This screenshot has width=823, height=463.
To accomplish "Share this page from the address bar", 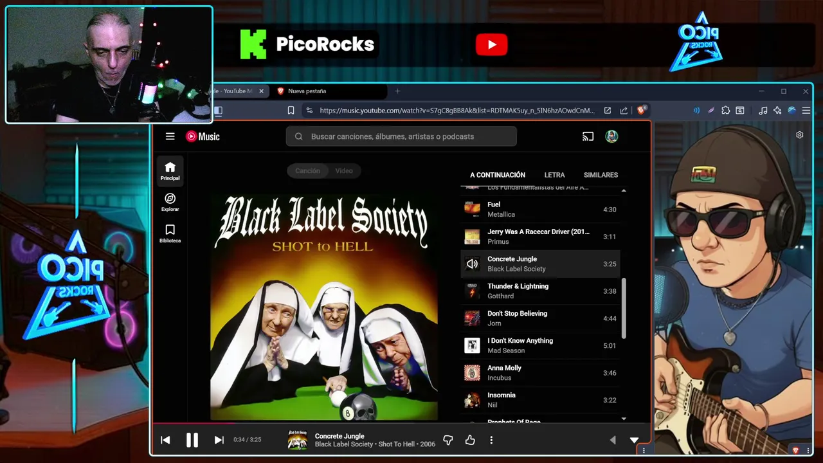I will click(624, 111).
